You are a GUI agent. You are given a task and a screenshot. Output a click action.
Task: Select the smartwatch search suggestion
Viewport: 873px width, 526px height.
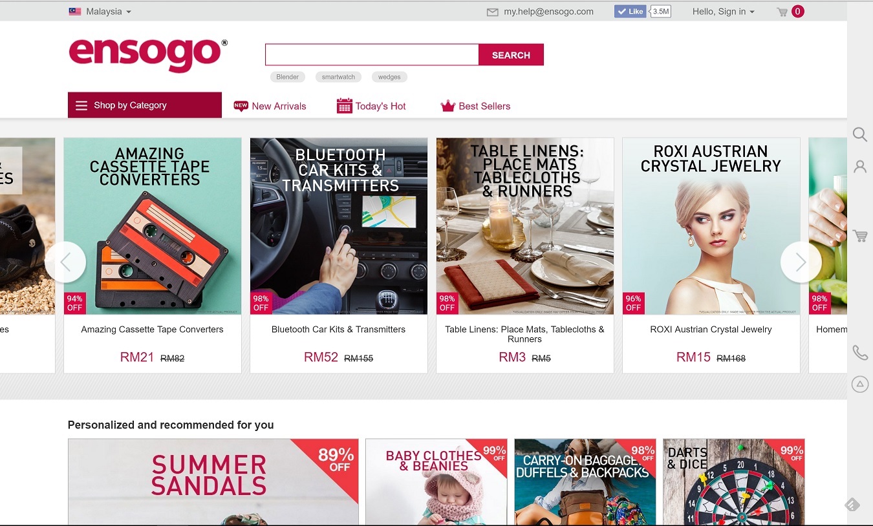pyautogui.click(x=338, y=77)
